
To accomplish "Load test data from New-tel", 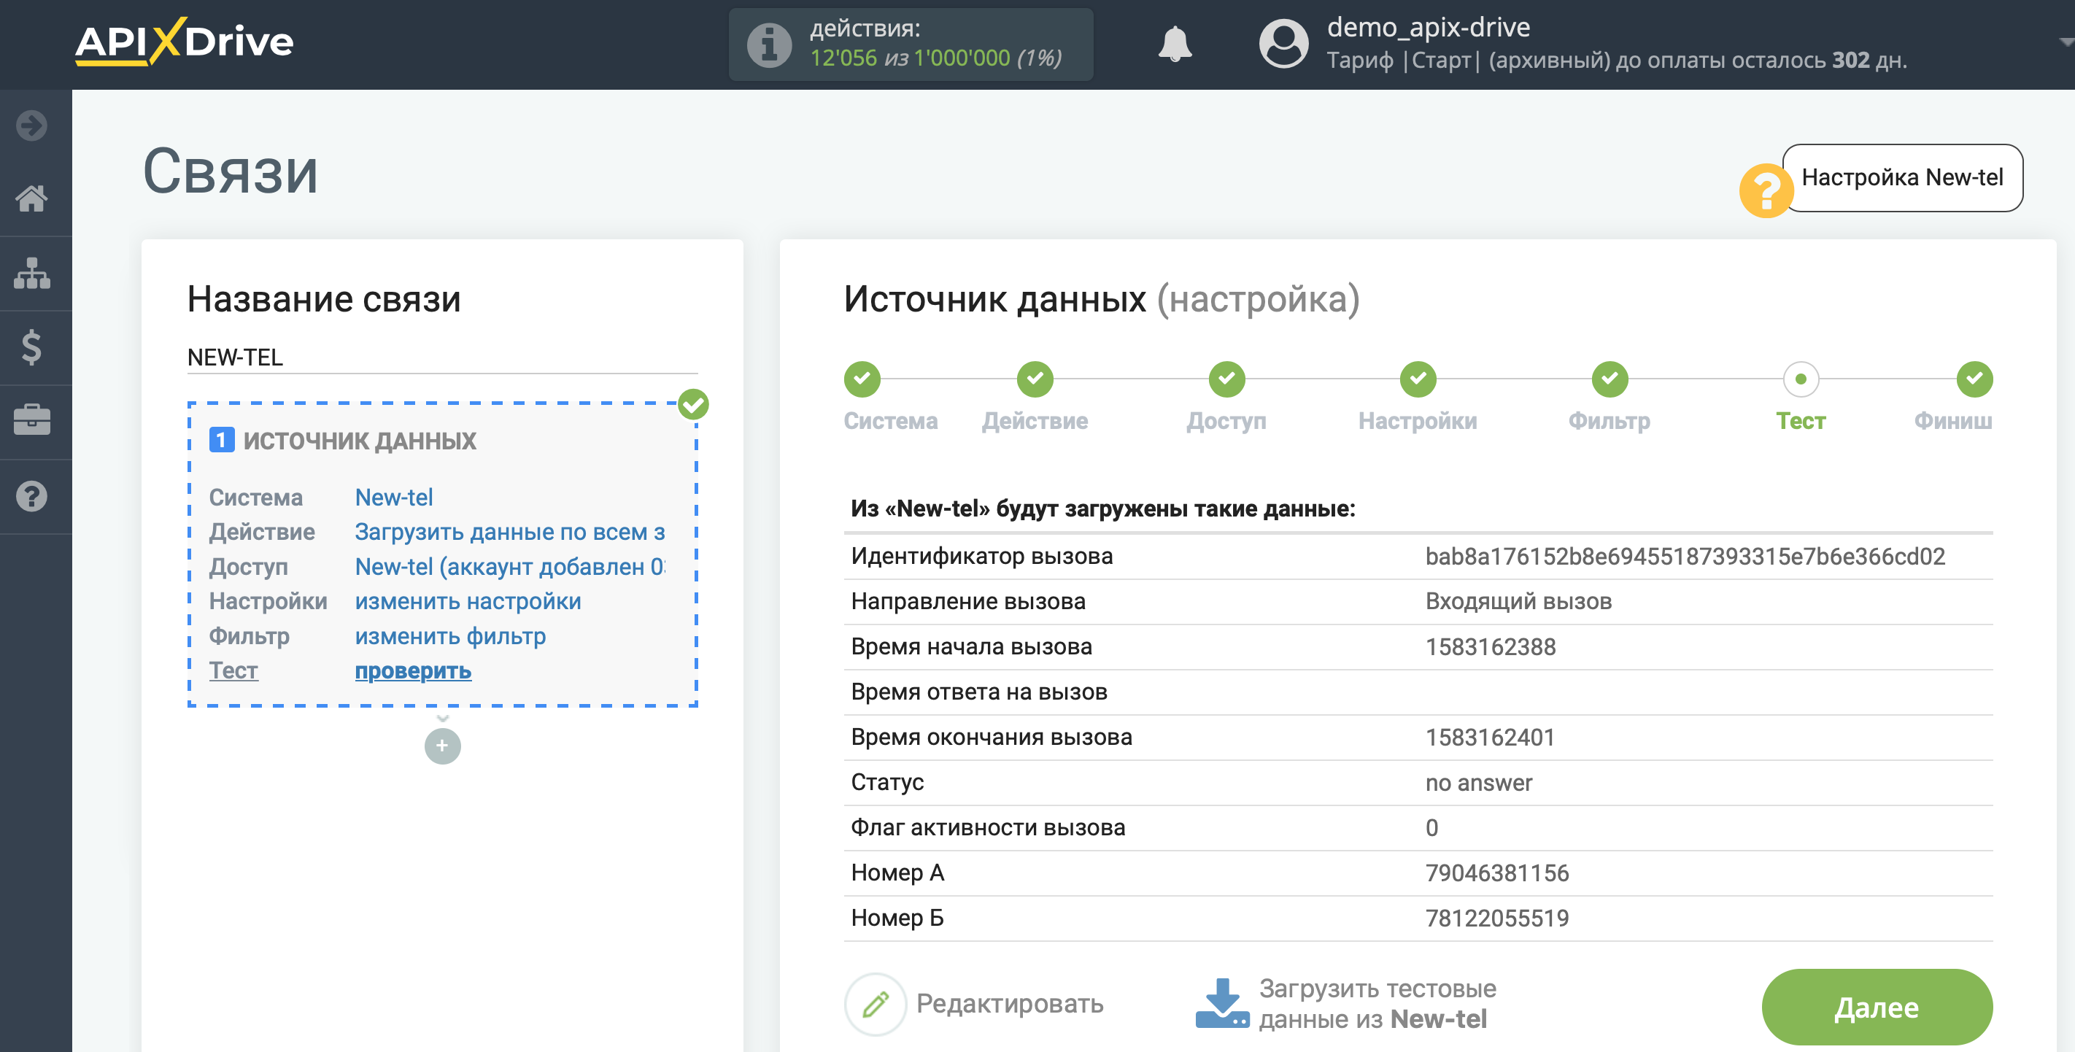I will click(x=1377, y=1004).
